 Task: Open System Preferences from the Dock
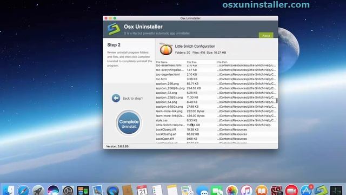68,190
